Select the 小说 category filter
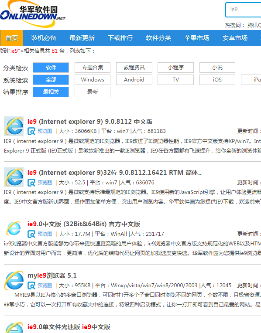Screen dimensions: 261x333 click(217, 68)
